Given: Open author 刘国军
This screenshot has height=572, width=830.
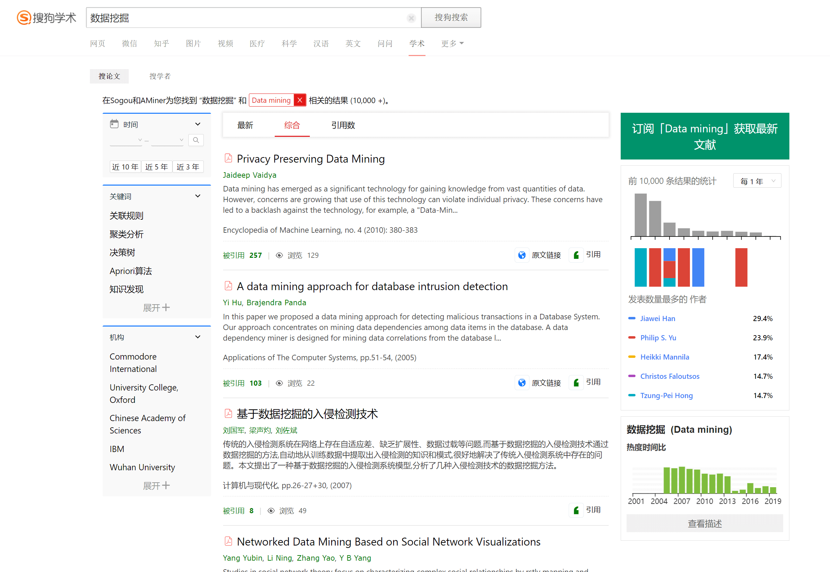Looking at the screenshot, I should tap(234, 430).
